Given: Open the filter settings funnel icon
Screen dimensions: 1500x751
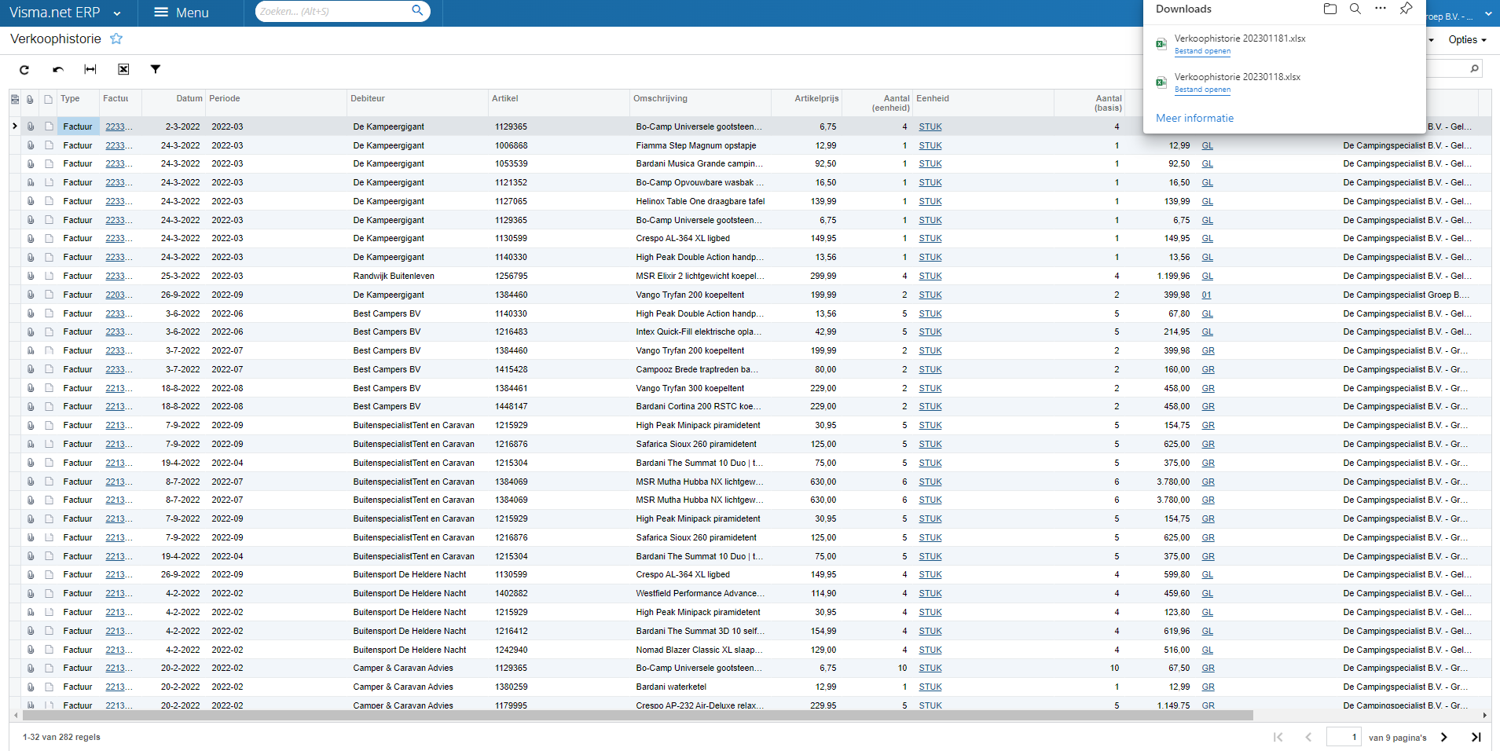Looking at the screenshot, I should click(156, 70).
